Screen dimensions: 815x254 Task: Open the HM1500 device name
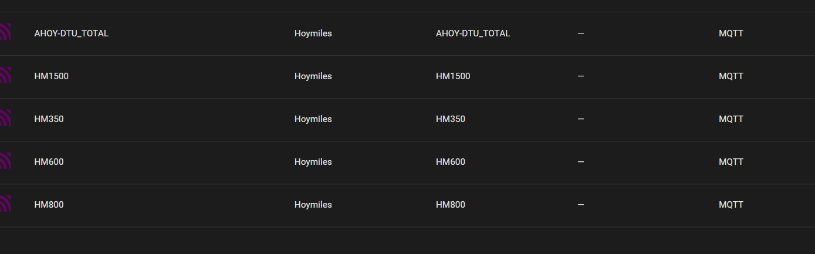pos(52,76)
